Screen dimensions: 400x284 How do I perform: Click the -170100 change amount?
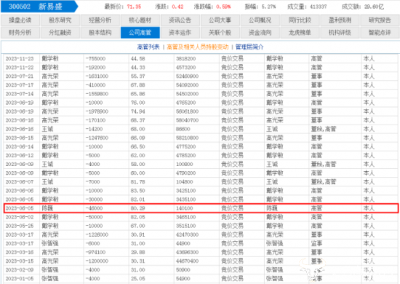pos(95,120)
